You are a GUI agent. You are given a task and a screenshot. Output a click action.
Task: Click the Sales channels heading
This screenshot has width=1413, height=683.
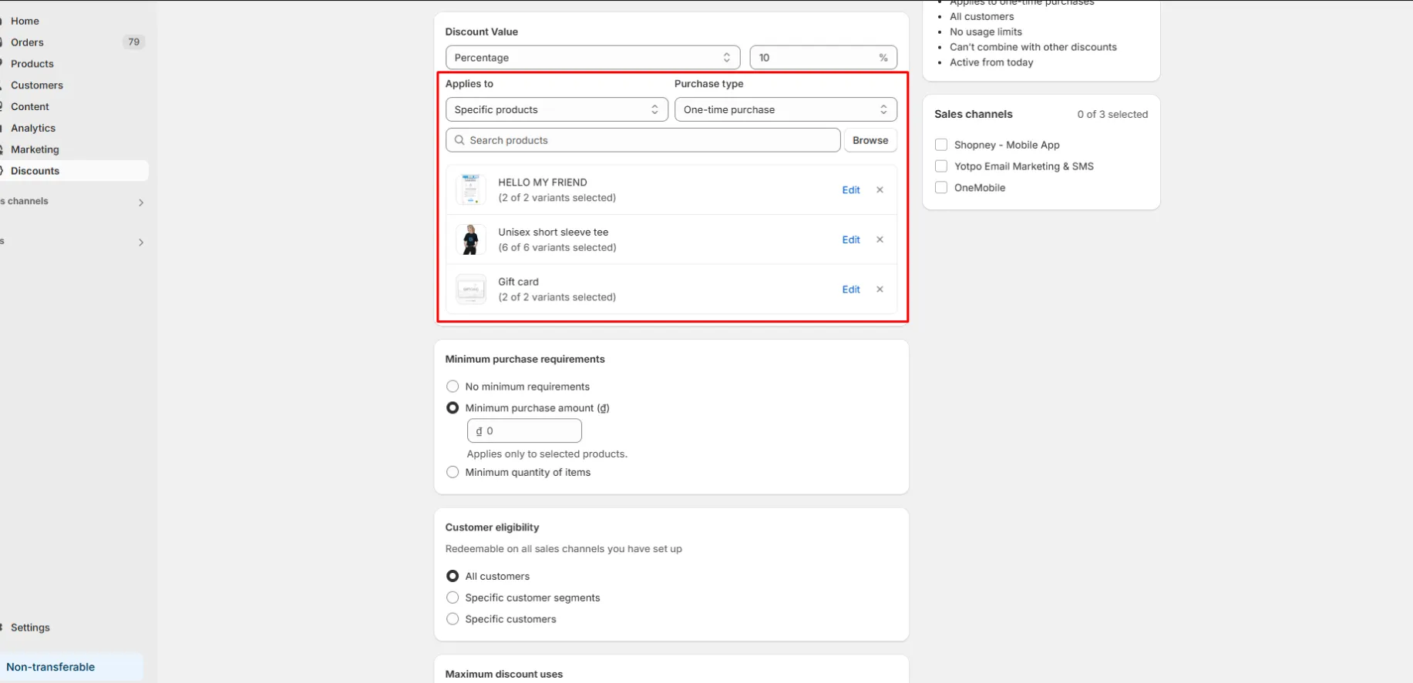pyautogui.click(x=974, y=114)
